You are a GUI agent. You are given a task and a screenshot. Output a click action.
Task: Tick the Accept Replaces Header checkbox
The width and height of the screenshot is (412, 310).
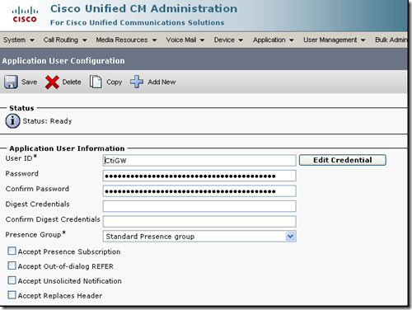12,295
